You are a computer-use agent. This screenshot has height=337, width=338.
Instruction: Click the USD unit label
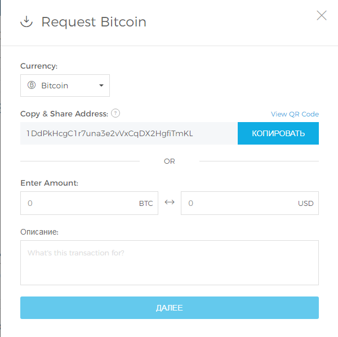(305, 204)
